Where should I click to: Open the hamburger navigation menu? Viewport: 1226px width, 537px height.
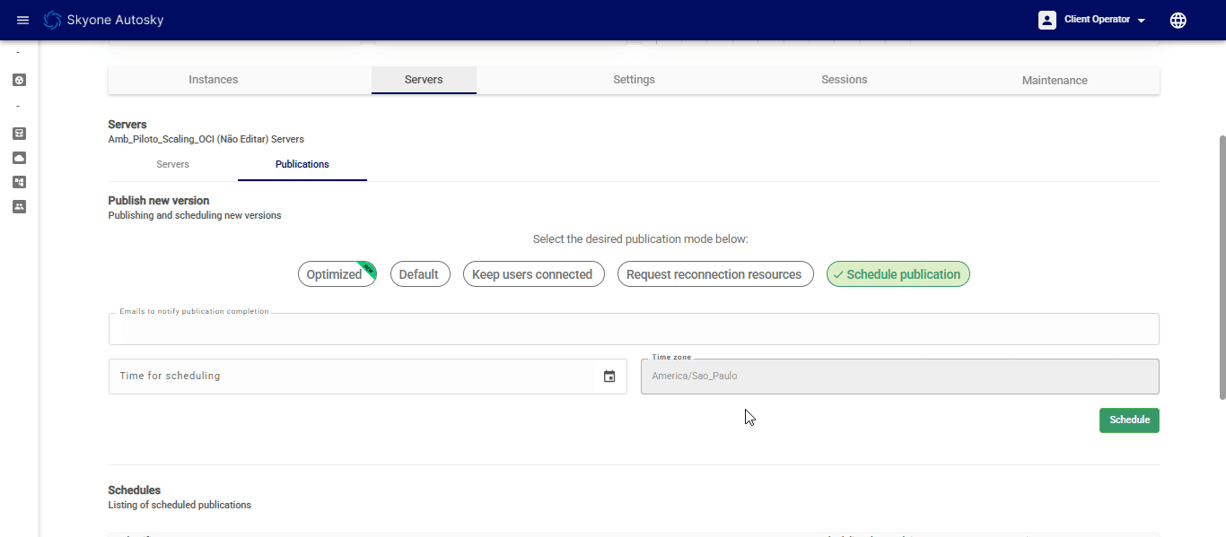pos(23,20)
